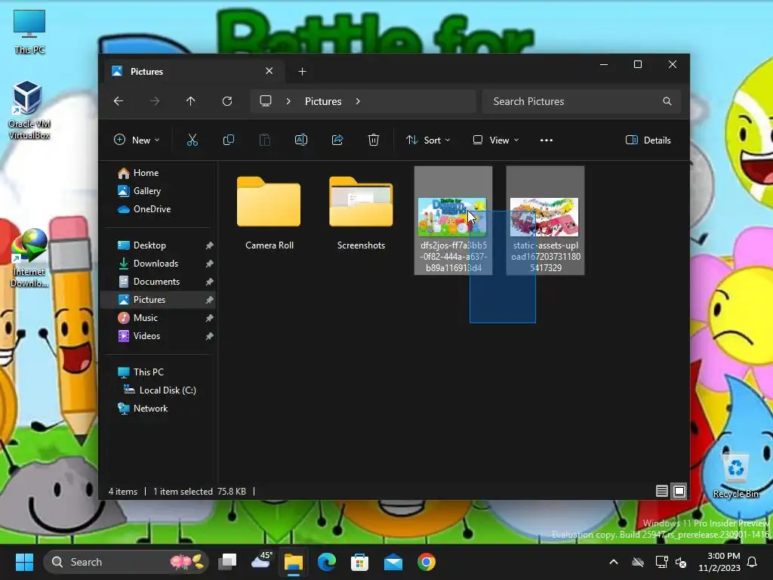Add a new Explorer tab
The image size is (773, 580).
[302, 72]
